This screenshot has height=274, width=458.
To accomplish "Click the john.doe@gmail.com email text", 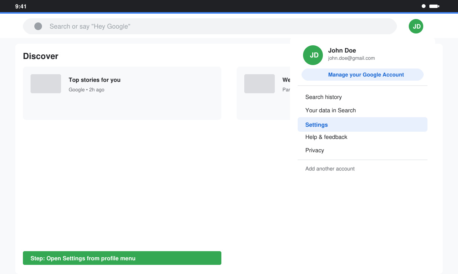I will coord(352,58).
